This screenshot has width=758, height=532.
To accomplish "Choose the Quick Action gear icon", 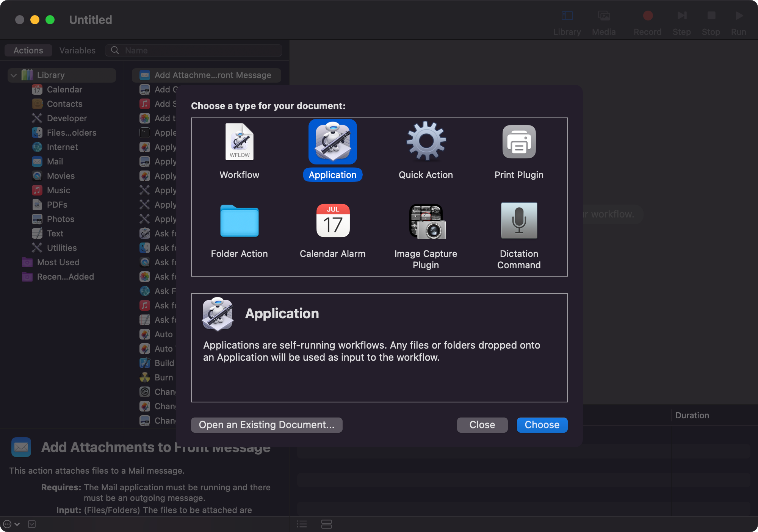I will [x=426, y=142].
